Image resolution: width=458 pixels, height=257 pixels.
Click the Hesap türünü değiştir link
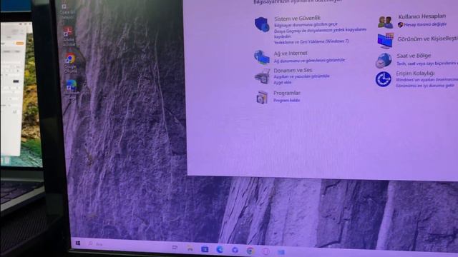pyautogui.click(x=425, y=24)
